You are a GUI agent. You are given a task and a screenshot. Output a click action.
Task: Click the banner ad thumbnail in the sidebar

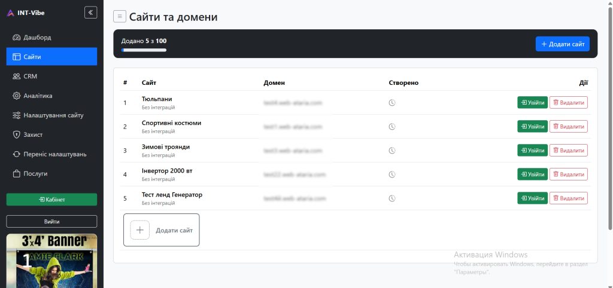tap(51, 261)
